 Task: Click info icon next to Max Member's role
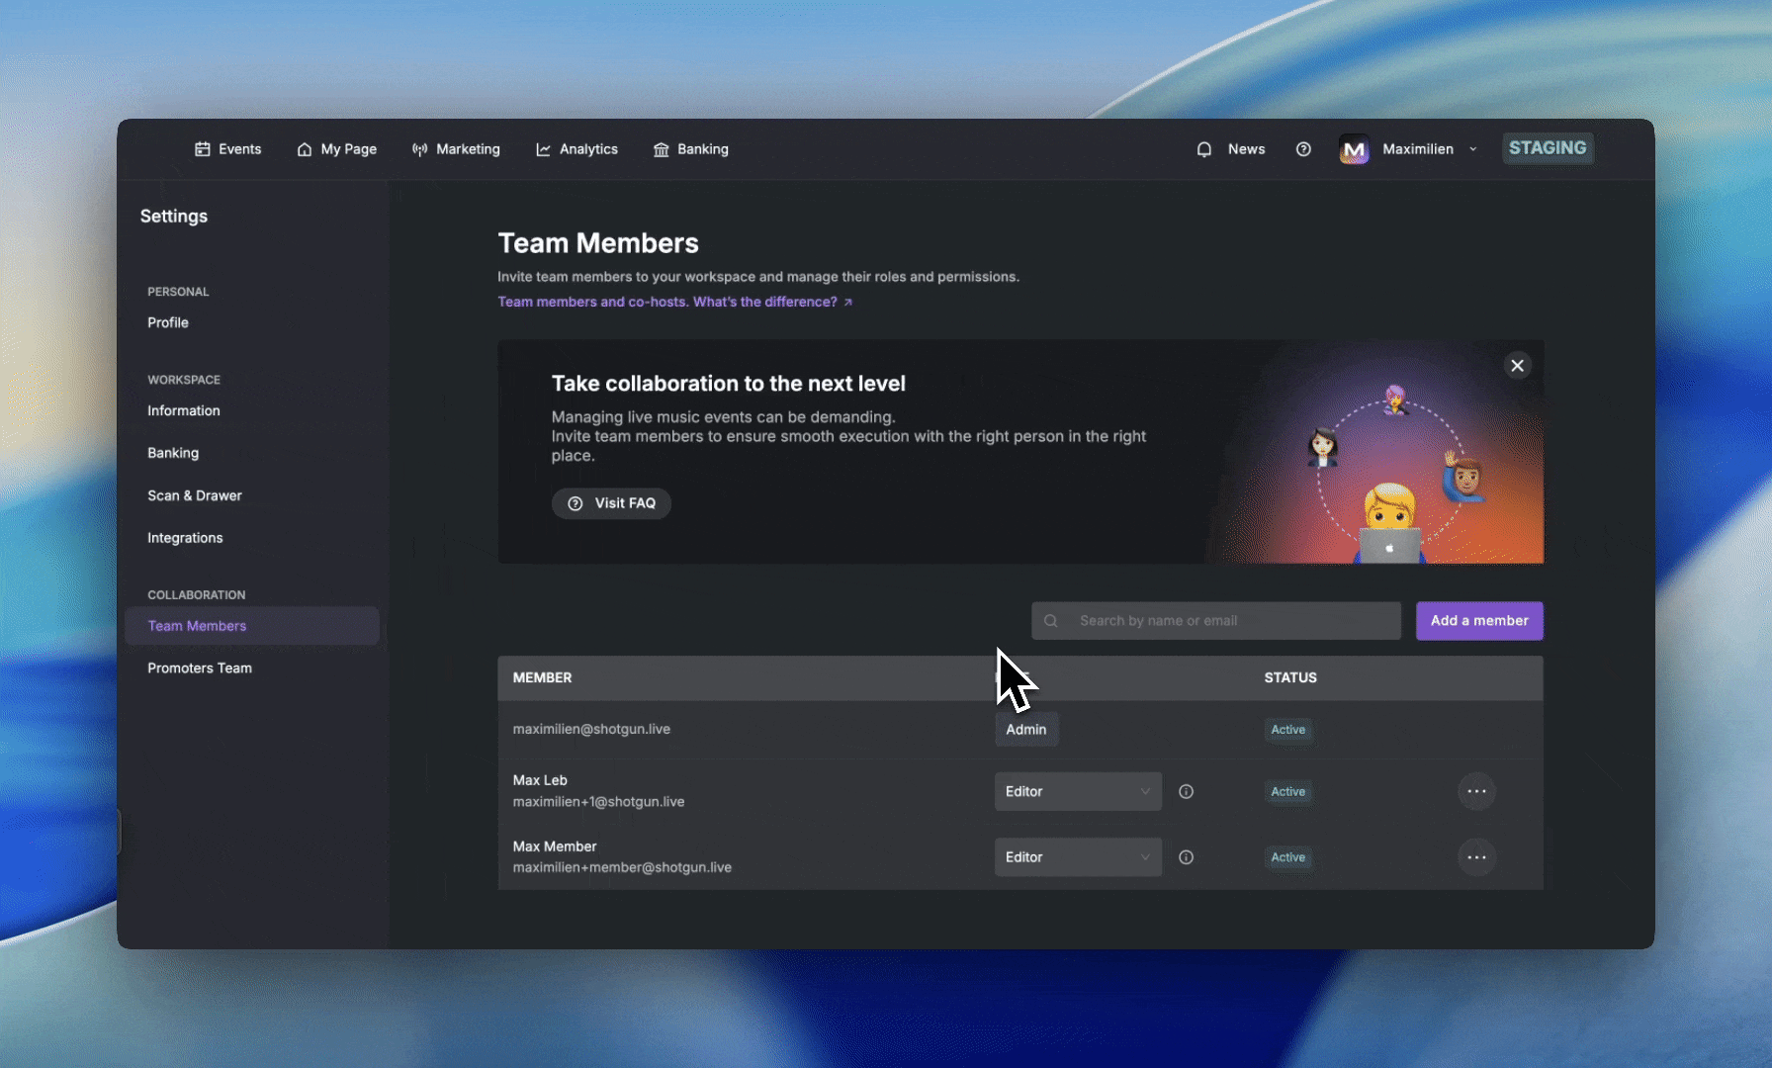pos(1186,857)
